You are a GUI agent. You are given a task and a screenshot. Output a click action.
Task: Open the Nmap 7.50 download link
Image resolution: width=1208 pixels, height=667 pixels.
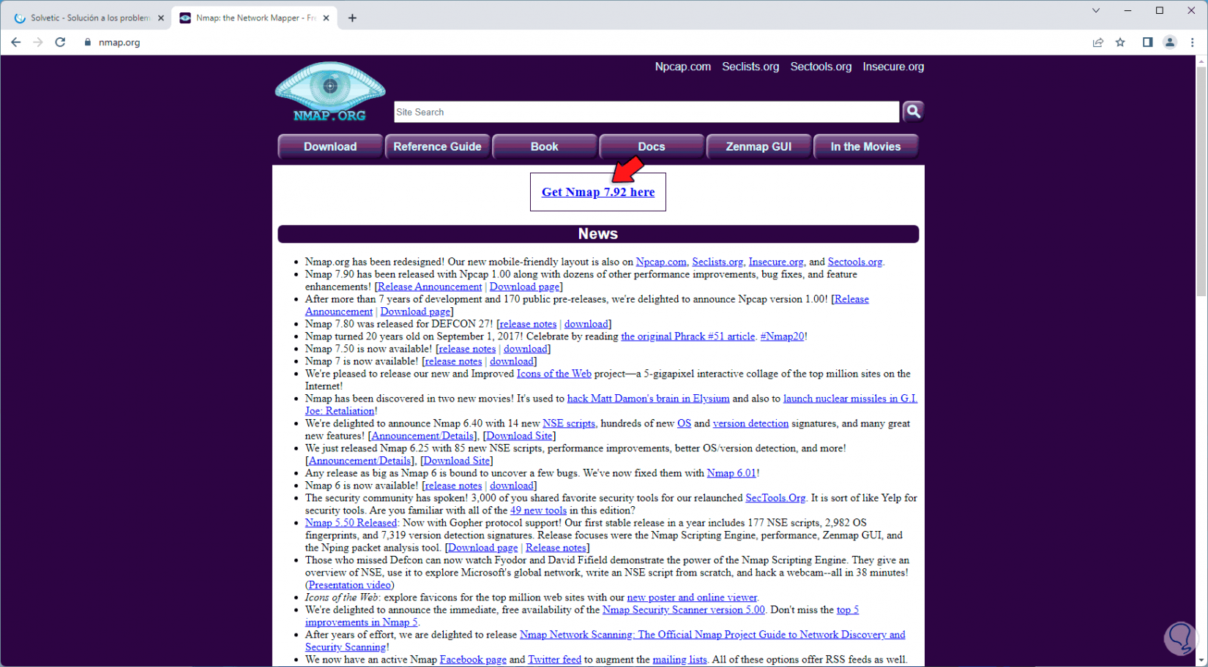(526, 349)
